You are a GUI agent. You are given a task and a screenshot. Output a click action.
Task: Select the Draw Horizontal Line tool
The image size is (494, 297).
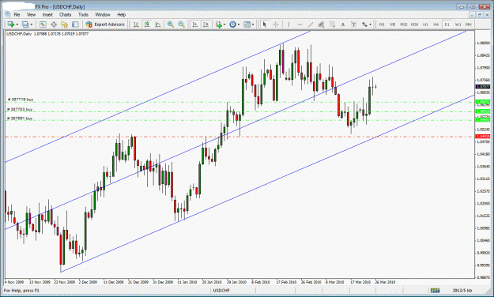(300, 24)
